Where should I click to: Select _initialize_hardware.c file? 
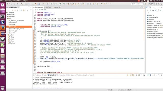pyautogui.click(x=17, y=21)
